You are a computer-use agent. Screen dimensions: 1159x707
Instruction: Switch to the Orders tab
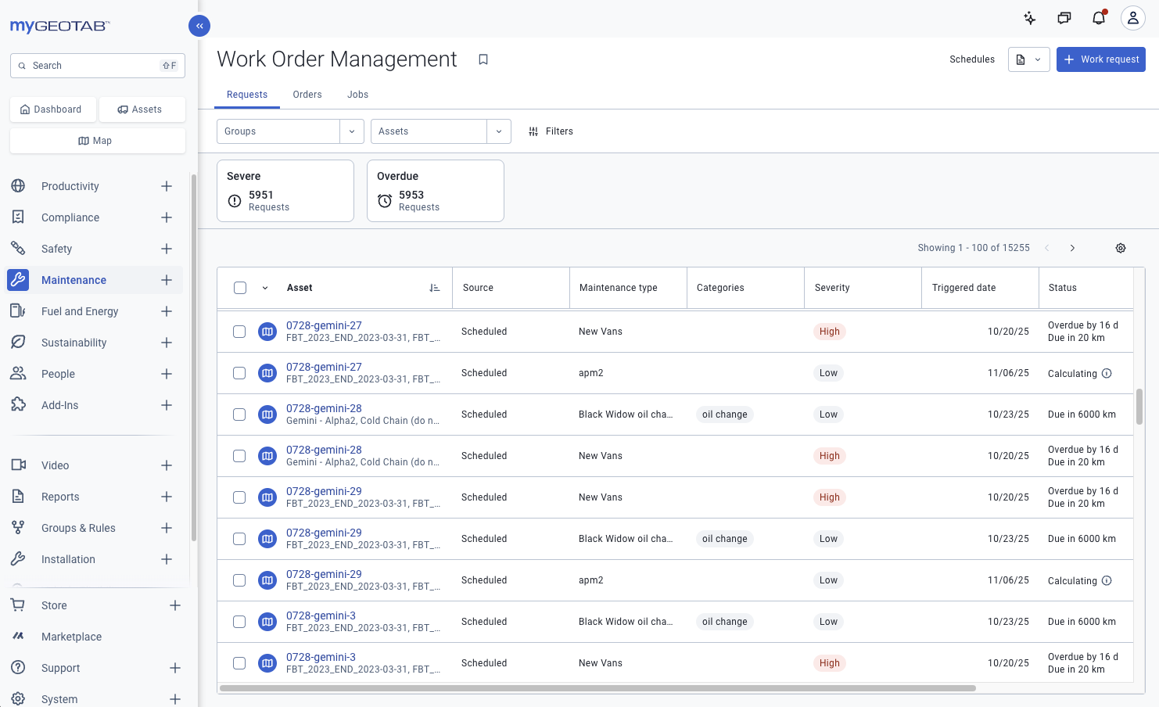(307, 94)
